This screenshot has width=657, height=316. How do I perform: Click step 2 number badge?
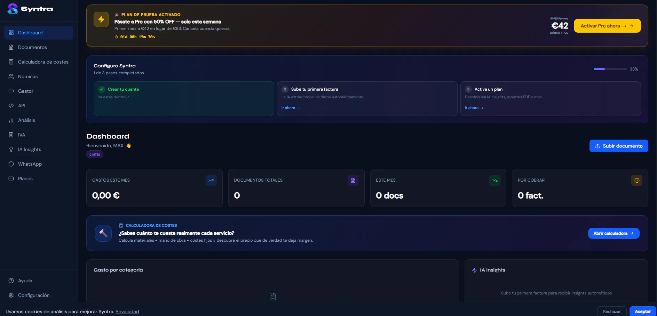pos(285,89)
